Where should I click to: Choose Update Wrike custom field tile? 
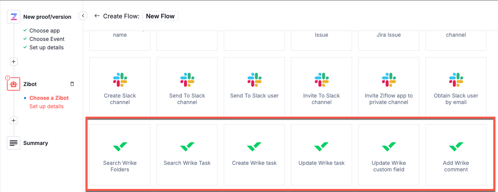coord(389,155)
